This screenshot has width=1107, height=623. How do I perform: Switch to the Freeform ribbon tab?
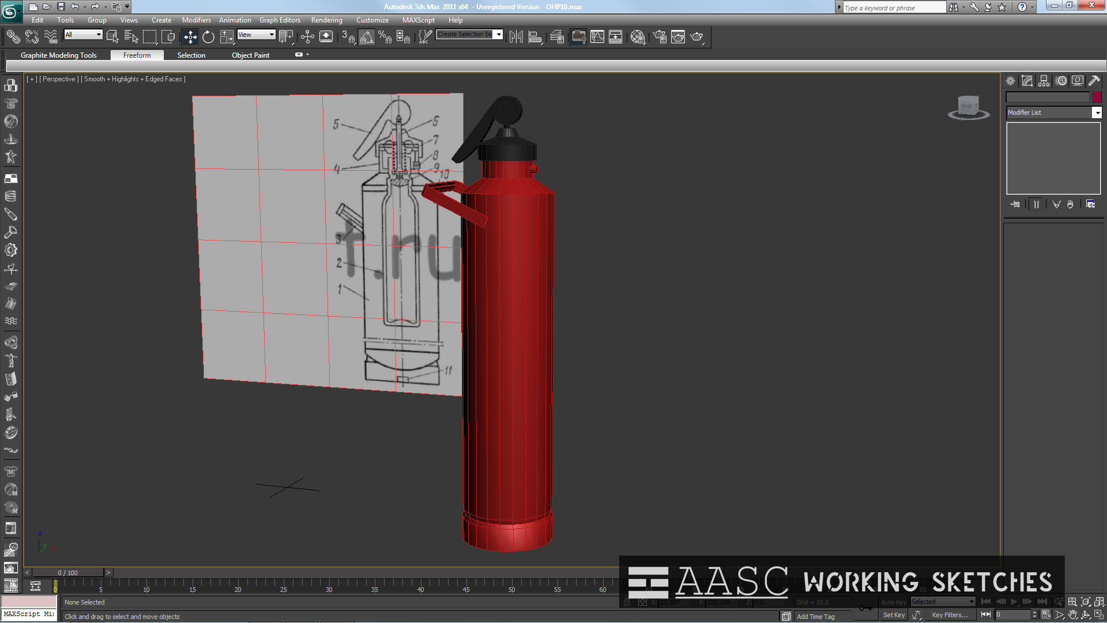tap(137, 55)
